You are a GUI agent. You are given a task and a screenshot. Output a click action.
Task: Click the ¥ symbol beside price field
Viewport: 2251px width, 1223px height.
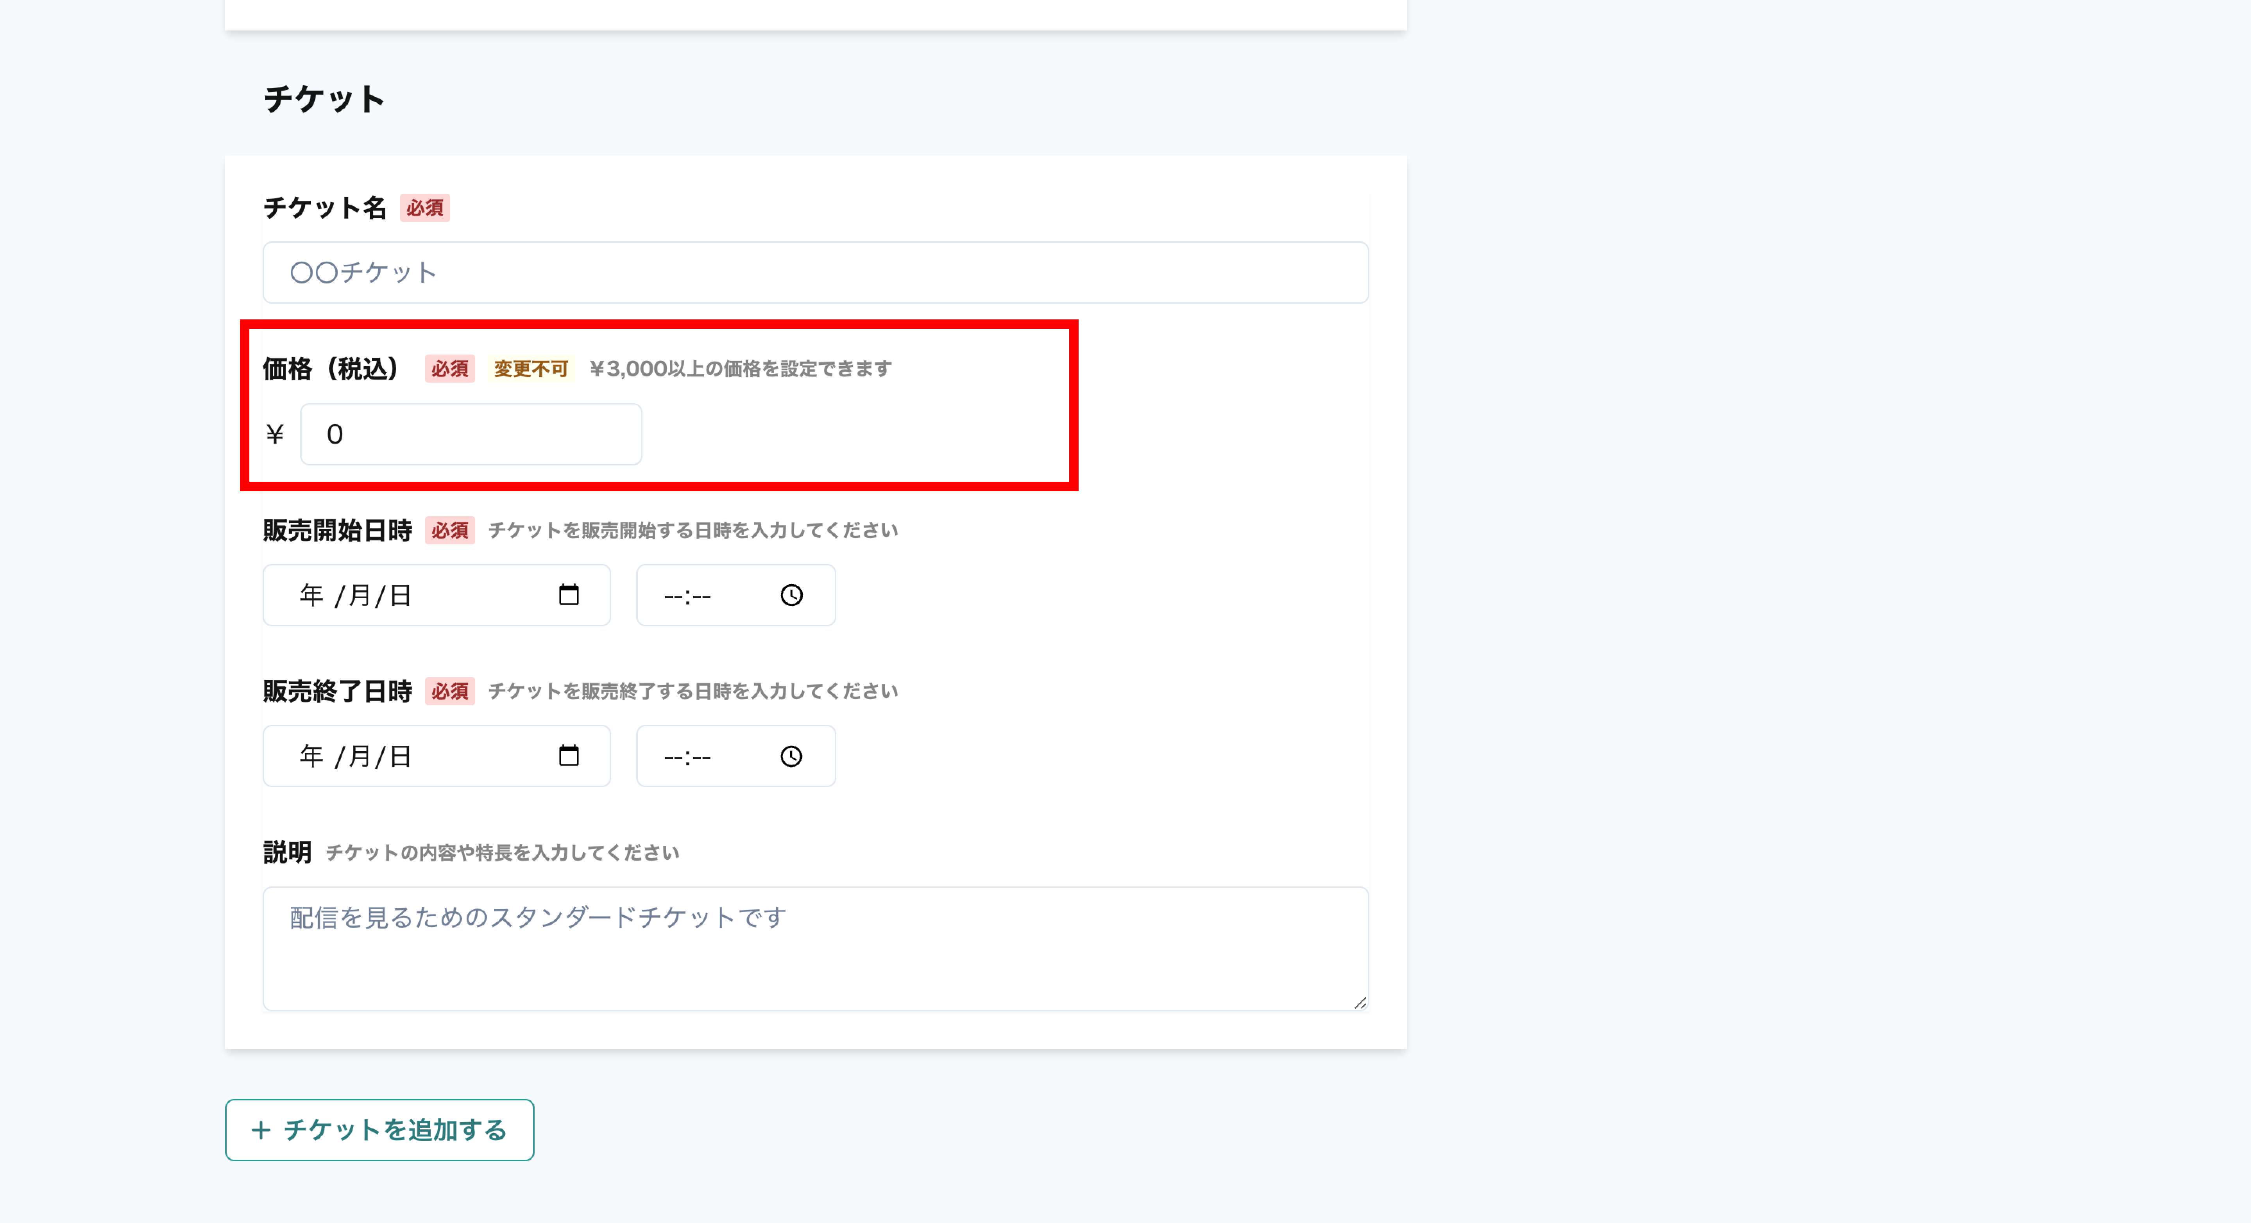pyautogui.click(x=275, y=434)
